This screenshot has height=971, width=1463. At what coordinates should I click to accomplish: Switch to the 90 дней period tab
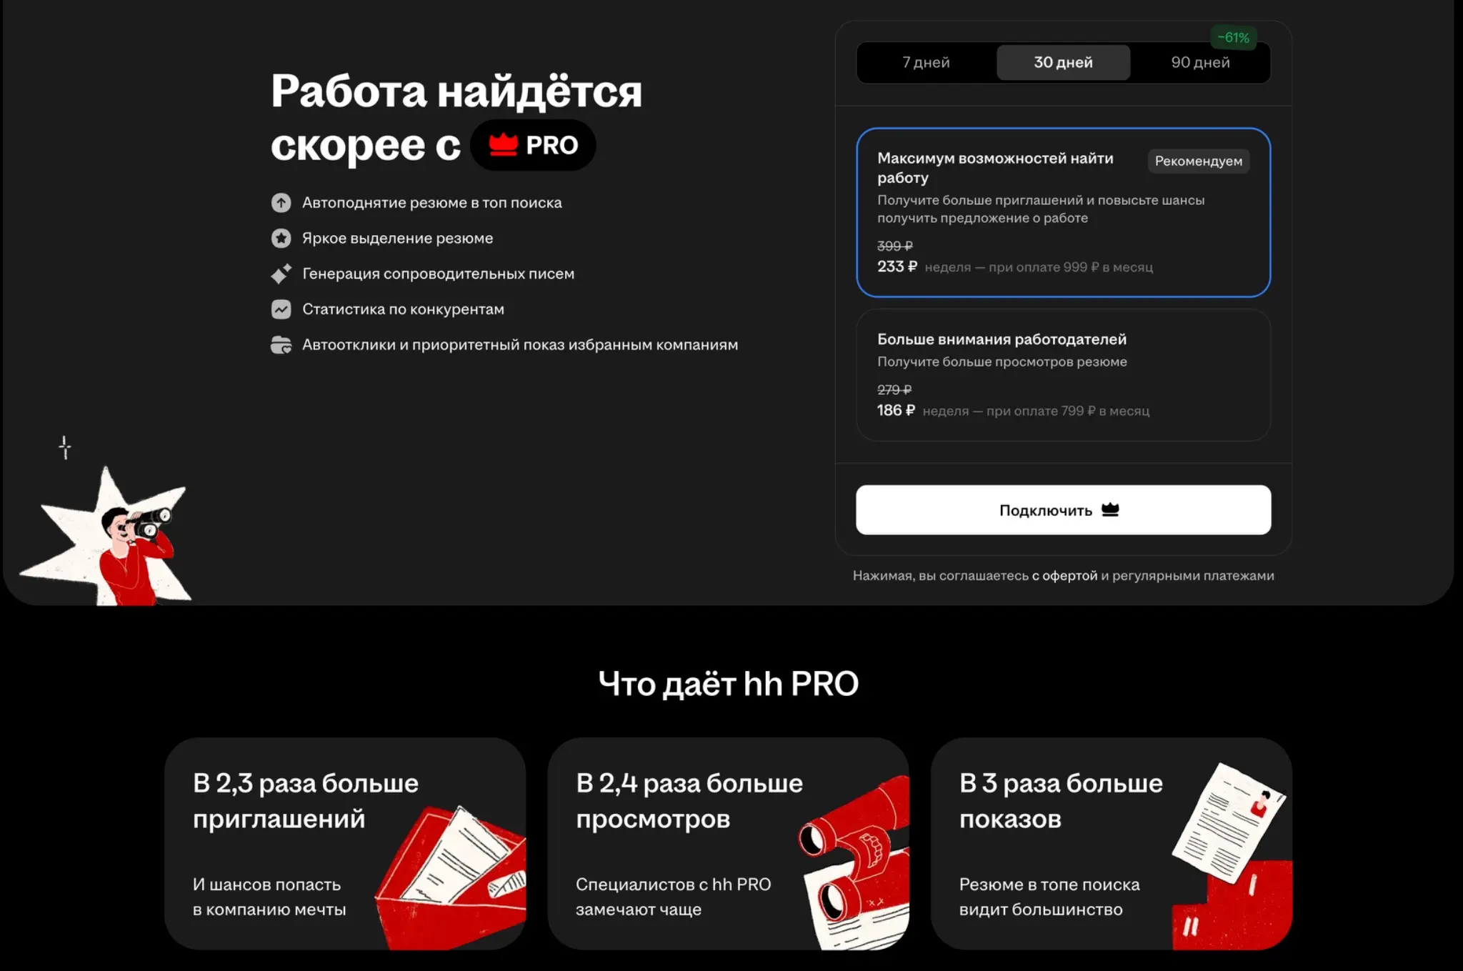pos(1200,62)
